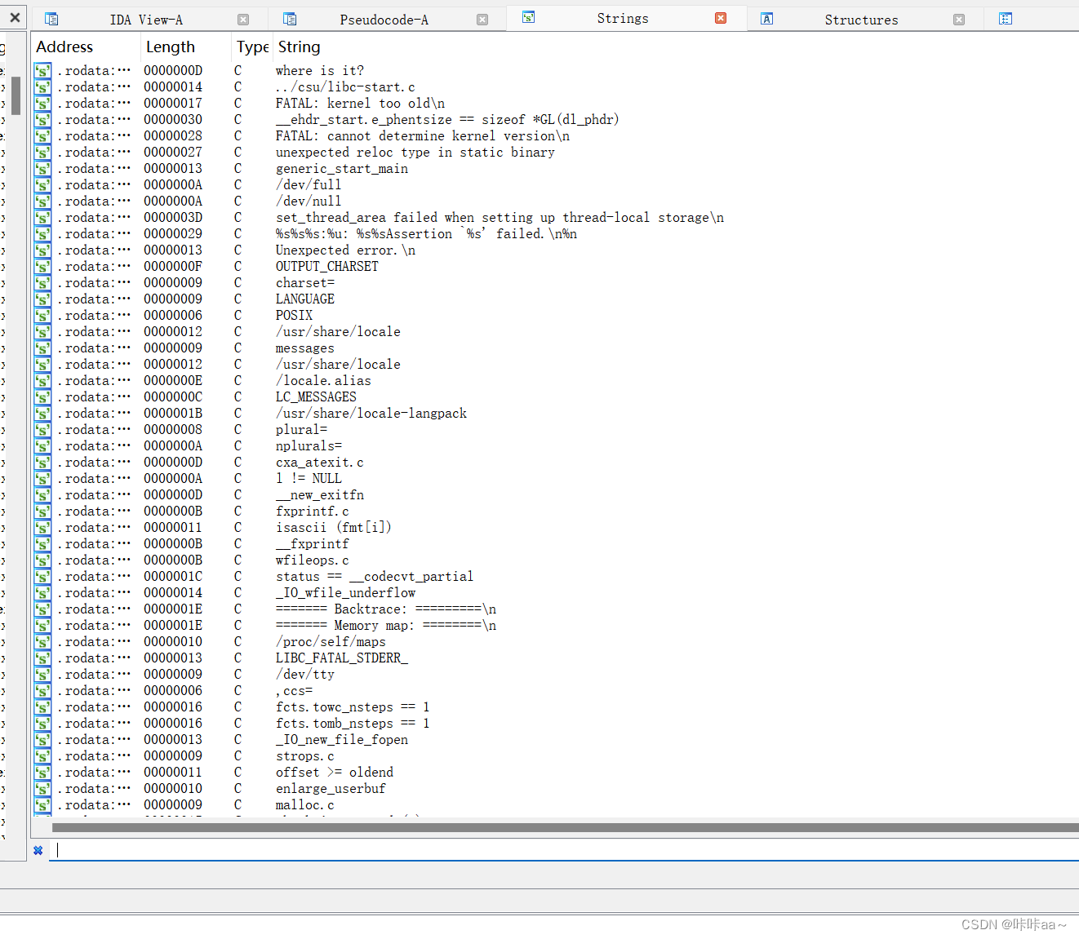Image resolution: width=1079 pixels, height=939 pixels.
Task: Click the blue X clear-filter icon
Action: 38,849
